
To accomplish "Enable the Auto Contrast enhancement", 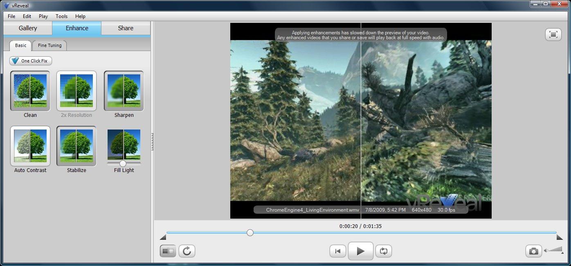I will click(30, 146).
